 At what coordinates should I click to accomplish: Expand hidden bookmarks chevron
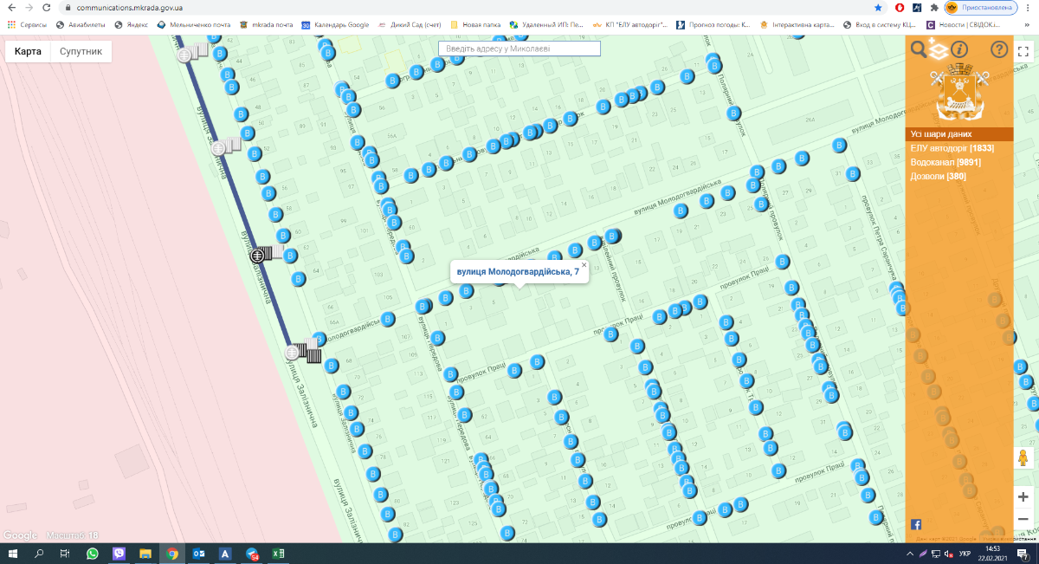[1026, 24]
